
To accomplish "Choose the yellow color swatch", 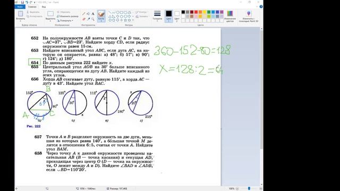I will [x=205, y=12].
